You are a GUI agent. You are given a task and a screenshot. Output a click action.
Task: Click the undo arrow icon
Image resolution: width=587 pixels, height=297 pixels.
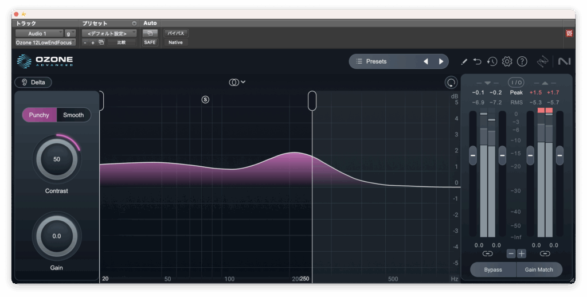(x=478, y=61)
